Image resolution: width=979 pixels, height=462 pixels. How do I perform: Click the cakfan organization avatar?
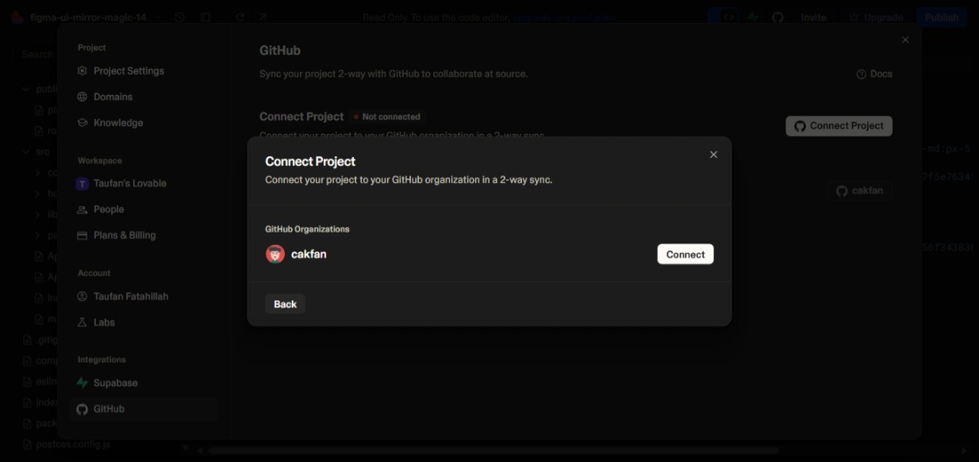pyautogui.click(x=275, y=254)
